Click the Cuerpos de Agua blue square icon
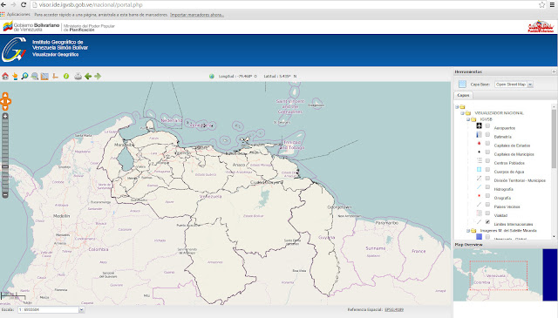 coord(479,169)
